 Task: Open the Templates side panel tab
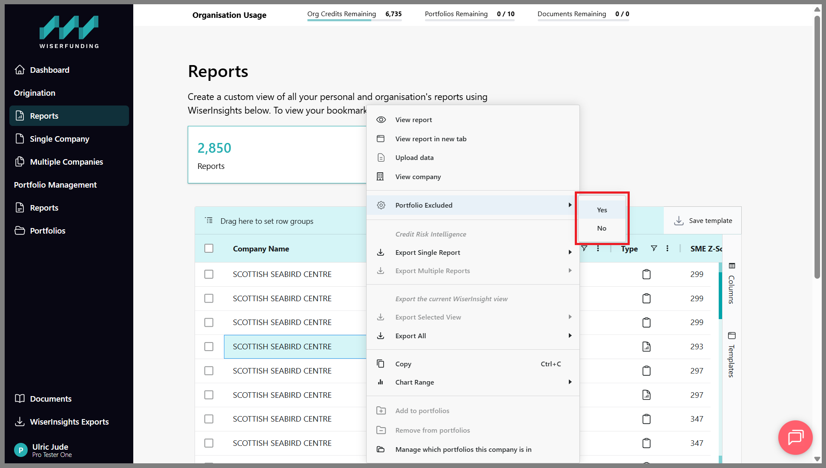click(731, 354)
